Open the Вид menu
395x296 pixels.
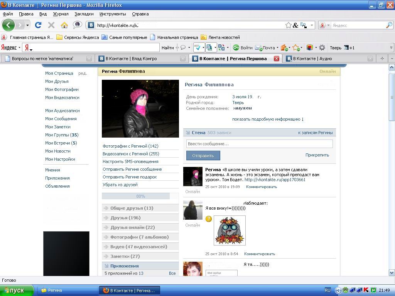43,14
